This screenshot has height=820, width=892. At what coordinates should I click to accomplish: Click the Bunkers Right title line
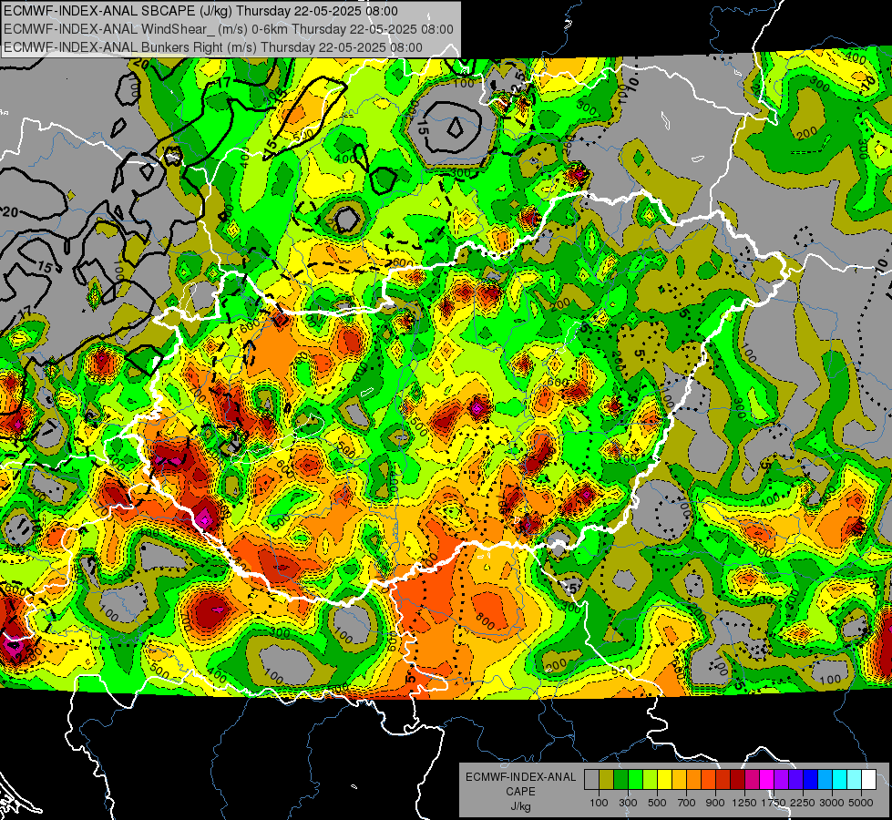213,47
